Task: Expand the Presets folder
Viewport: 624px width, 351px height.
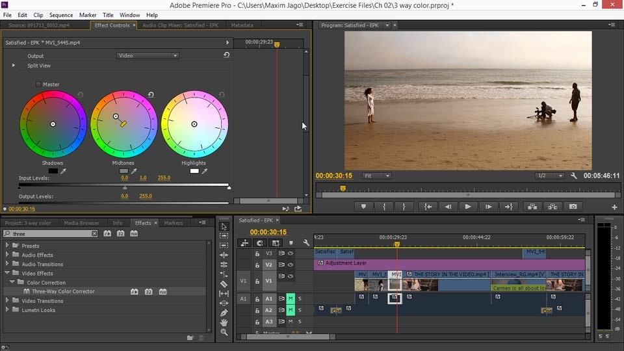Action: pos(7,246)
